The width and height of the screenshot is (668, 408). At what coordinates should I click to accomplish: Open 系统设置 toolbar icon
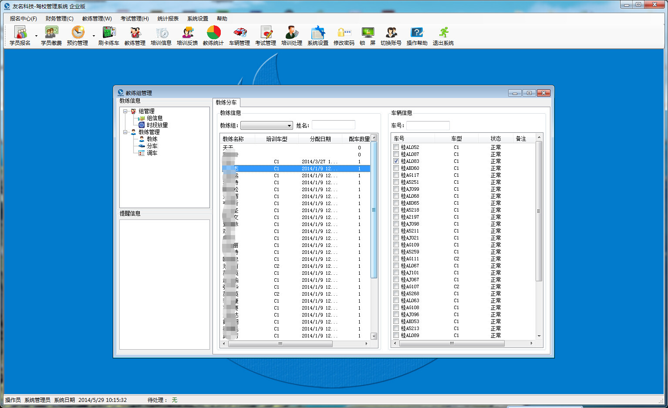tap(318, 36)
